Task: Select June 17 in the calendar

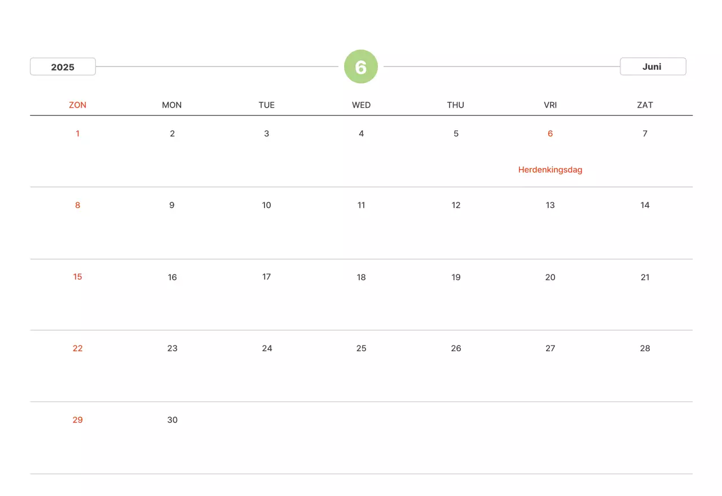Action: click(x=267, y=277)
